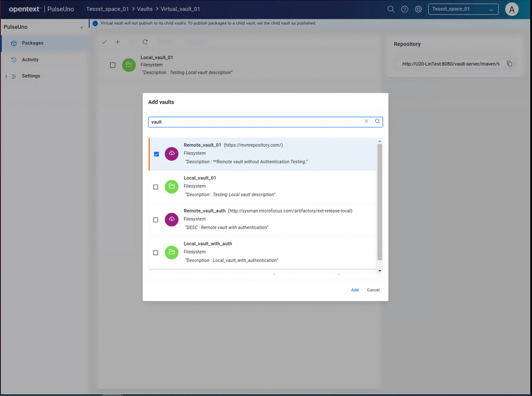Collapse the PulseUno sidebar

click(x=82, y=27)
